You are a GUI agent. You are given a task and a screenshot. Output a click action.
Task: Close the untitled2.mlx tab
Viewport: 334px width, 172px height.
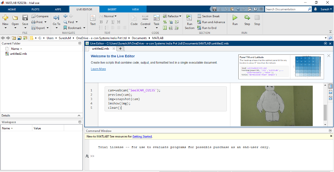[114, 49]
